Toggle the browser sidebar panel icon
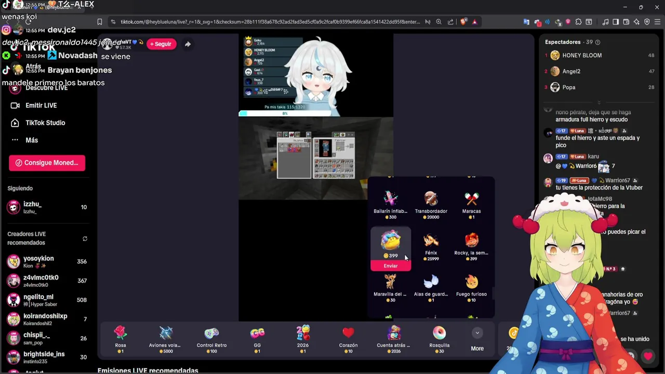The width and height of the screenshot is (665, 374). coord(616,22)
